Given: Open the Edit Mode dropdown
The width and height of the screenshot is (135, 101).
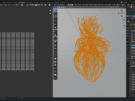Looking at the screenshot, I should (x=62, y=5).
